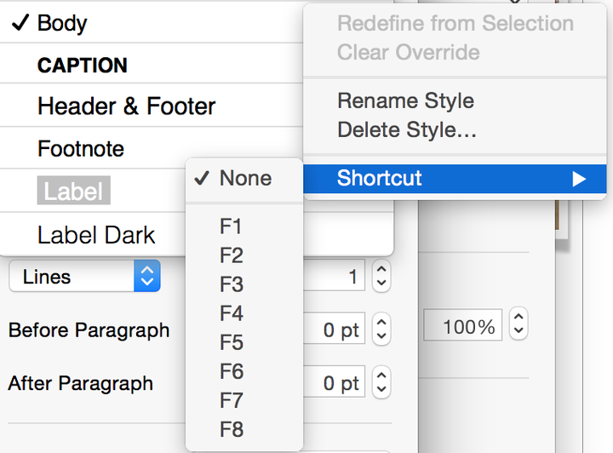Choose Delete Style… option
This screenshot has width=613, height=453.
406,130
